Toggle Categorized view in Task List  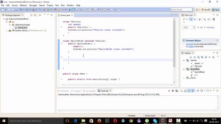coord(191,19)
